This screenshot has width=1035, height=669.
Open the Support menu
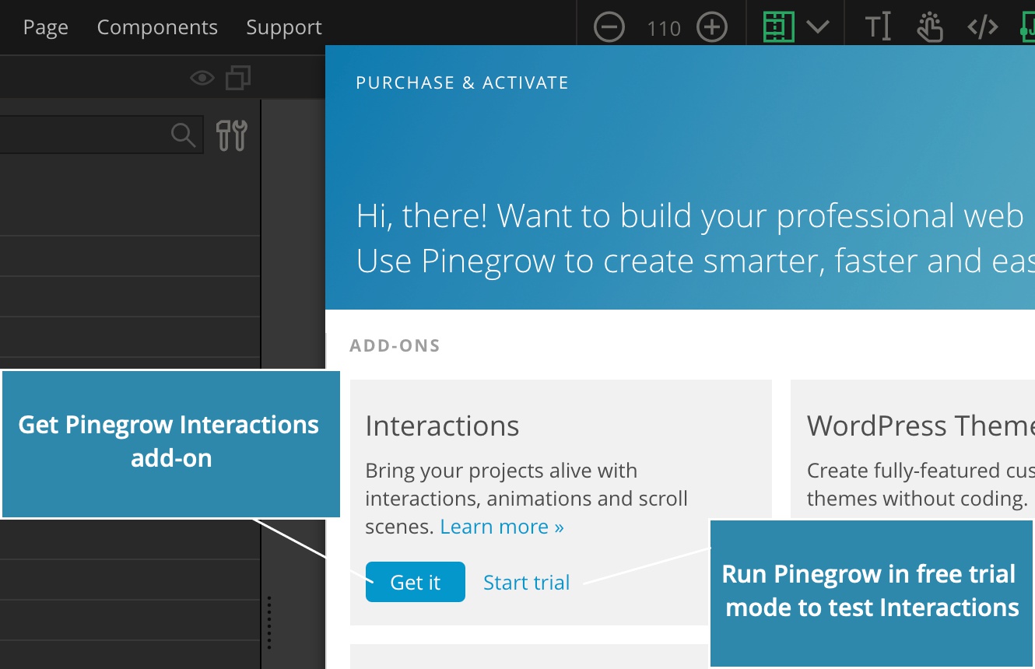(284, 27)
